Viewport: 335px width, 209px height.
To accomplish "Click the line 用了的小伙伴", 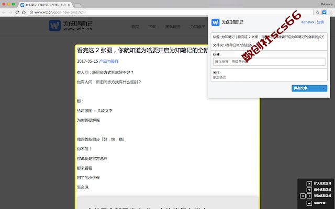I will (x=88, y=178).
